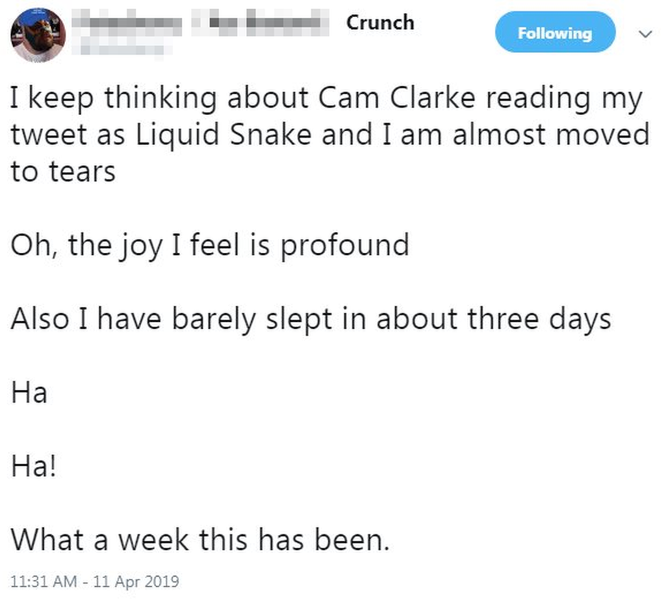Image resolution: width=668 pixels, height=600 pixels.
Task: Click the "Also I have barely slept" line
Action: pos(310,320)
